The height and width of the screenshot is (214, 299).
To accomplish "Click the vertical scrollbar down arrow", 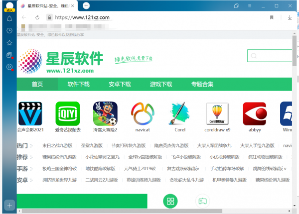I will 295,206.
